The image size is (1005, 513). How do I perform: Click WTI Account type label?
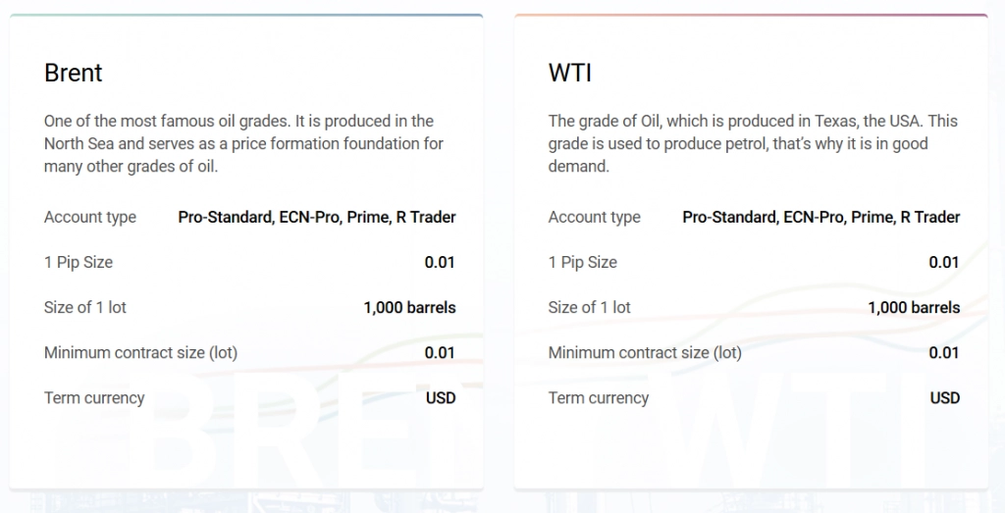(x=594, y=217)
